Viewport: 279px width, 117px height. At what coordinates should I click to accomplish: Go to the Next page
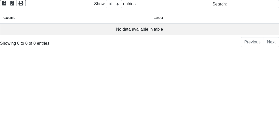[271, 42]
